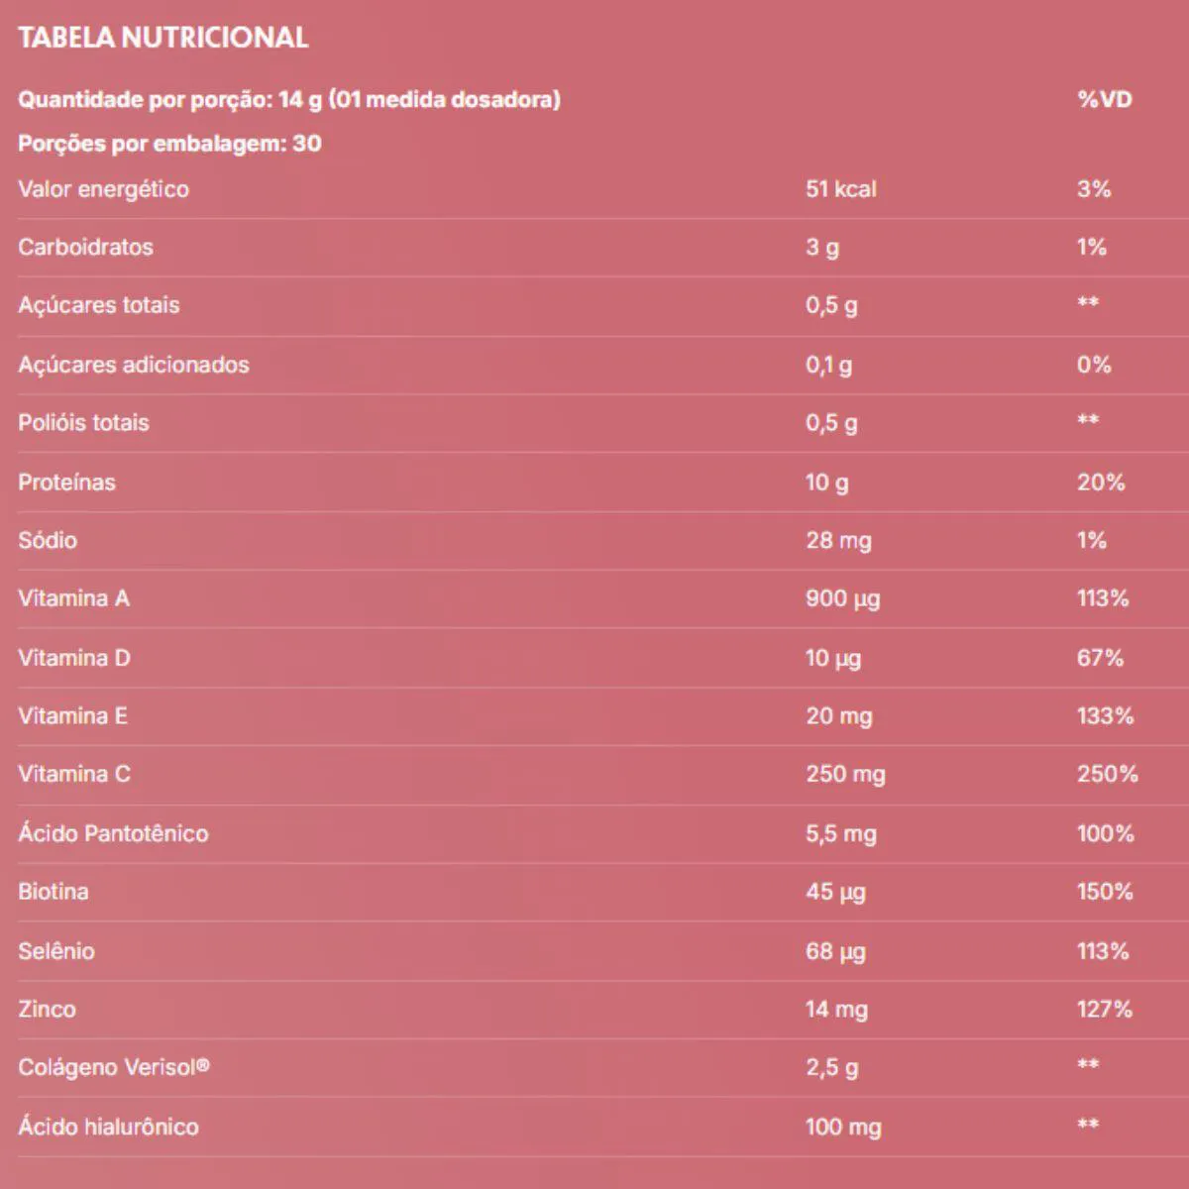The width and height of the screenshot is (1189, 1189).
Task: Select the Ácido Pantotênico label
Action: (113, 833)
